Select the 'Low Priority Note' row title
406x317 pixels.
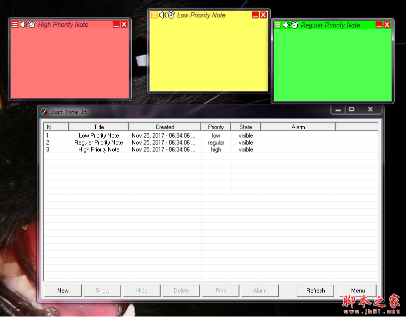coord(99,136)
